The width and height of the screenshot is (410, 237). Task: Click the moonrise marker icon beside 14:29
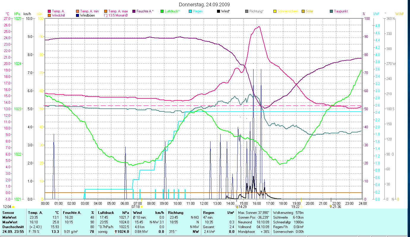click(x=237, y=207)
